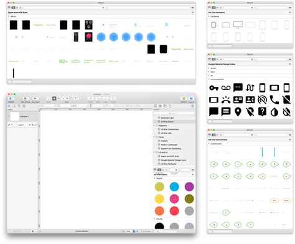Image resolution: width=295 pixels, height=244 pixels.
Task: Choose the swap calls arrows icon
Action: click(x=250, y=88)
